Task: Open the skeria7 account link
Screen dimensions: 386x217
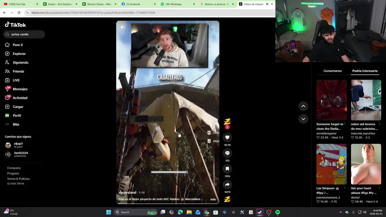Action: pyautogui.click(x=356, y=197)
